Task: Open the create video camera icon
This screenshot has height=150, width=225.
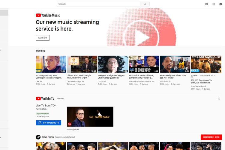Action: [207, 4]
